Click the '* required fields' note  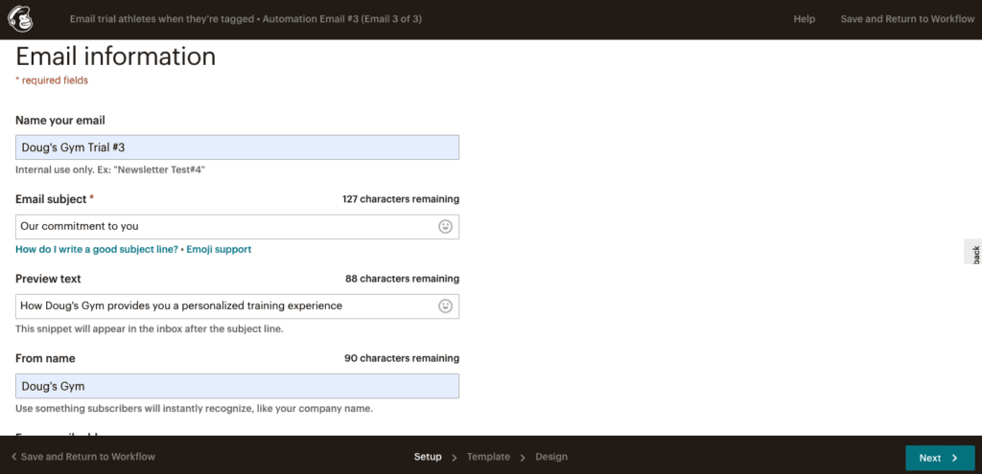coord(52,80)
